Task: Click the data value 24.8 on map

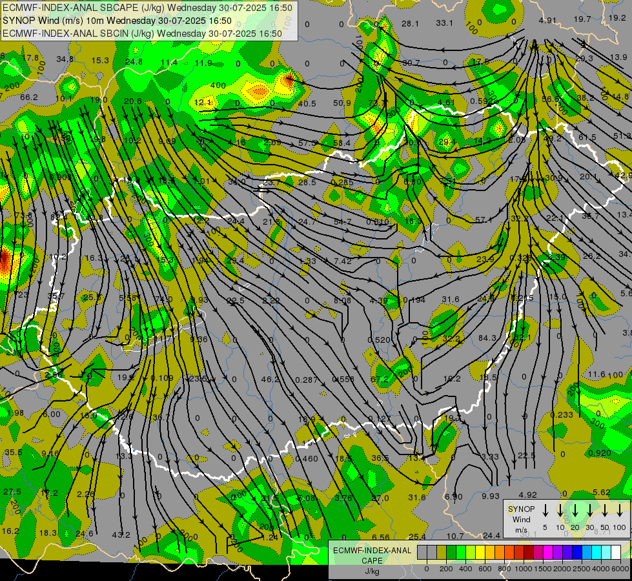Action: [x=134, y=62]
